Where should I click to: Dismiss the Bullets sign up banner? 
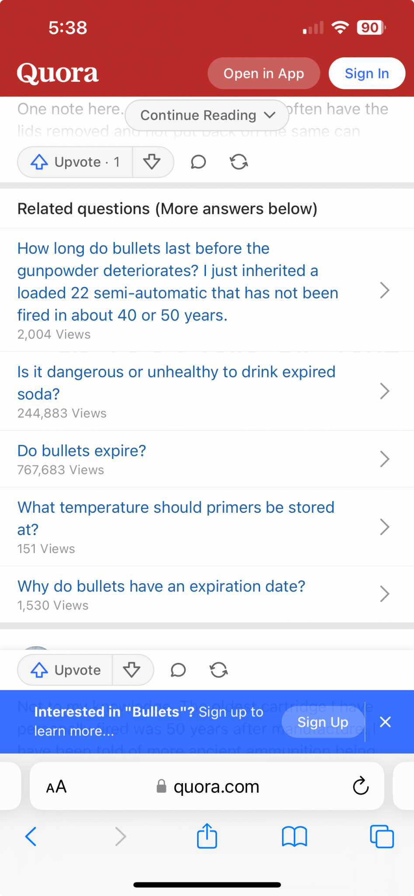385,722
